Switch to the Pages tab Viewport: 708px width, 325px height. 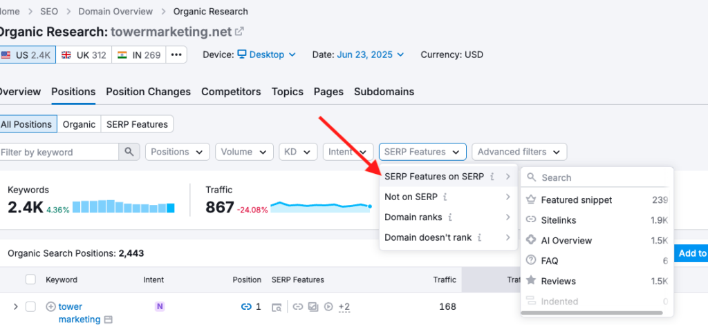(328, 92)
